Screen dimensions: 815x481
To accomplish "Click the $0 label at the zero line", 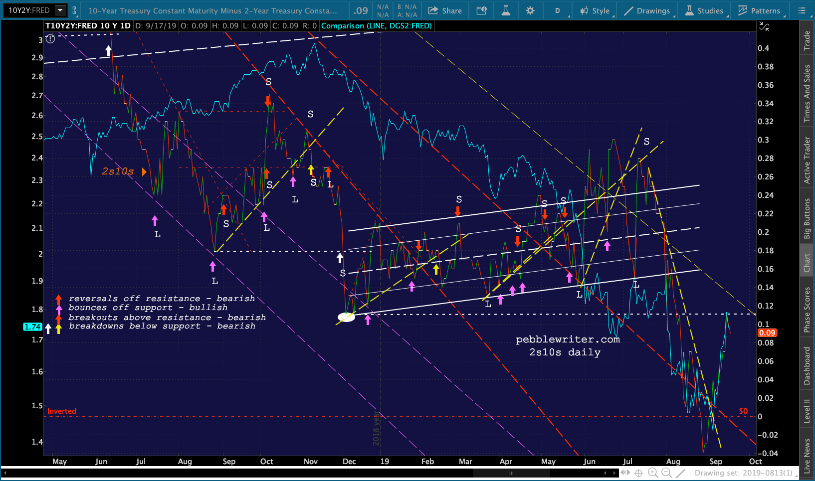I will 743,411.
